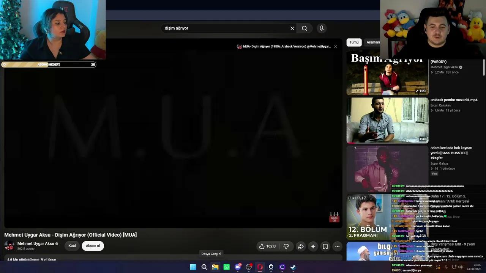486x273 pixels.
Task: Click the arabesk pembe mezarlık.mp4 title
Action: [x=454, y=100]
